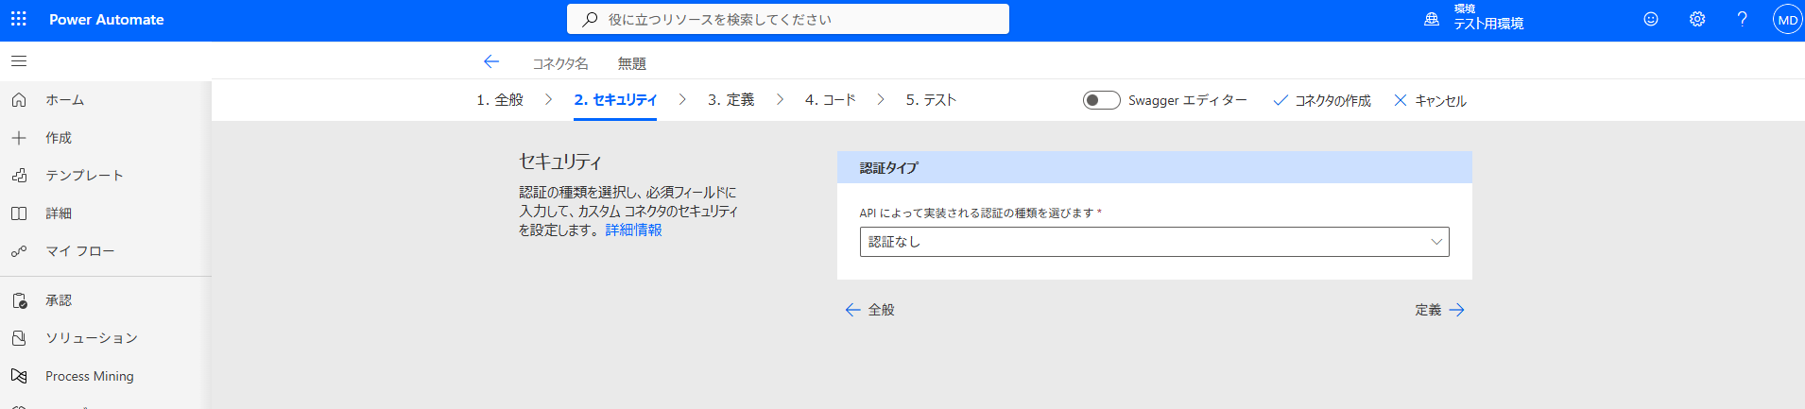The height and width of the screenshot is (409, 1805).
Task: Click the 認証タイプ section header
Action: click(1154, 167)
